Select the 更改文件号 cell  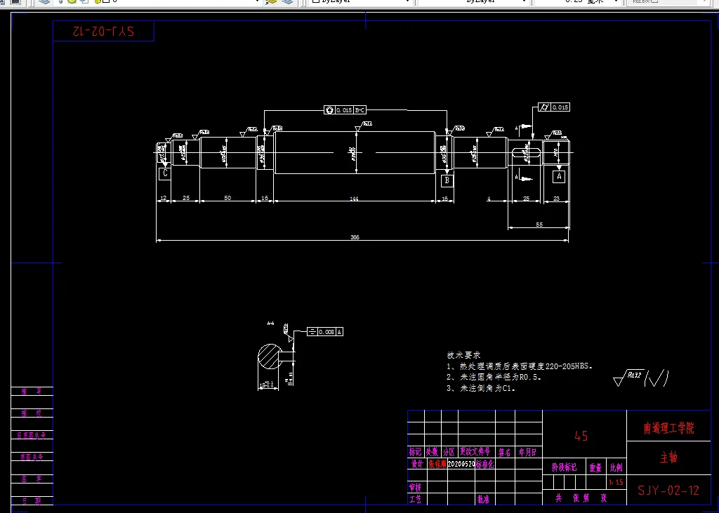tap(475, 452)
